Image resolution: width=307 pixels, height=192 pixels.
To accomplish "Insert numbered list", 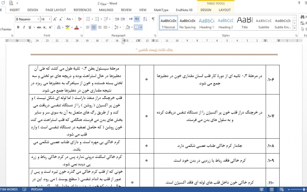I will click(97, 19).
